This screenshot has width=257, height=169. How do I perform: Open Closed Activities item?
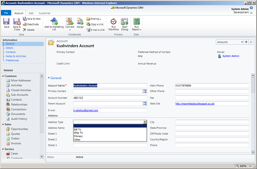pyautogui.click(x=18, y=90)
